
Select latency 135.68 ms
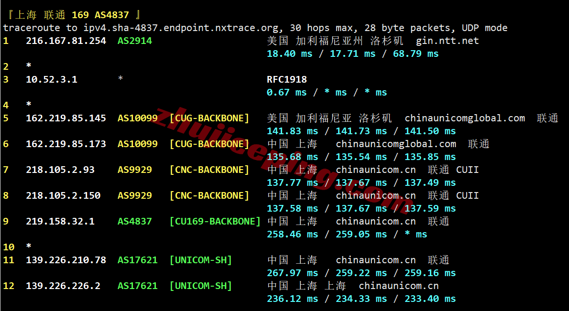(x=293, y=157)
